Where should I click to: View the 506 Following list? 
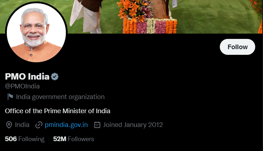[25, 139]
